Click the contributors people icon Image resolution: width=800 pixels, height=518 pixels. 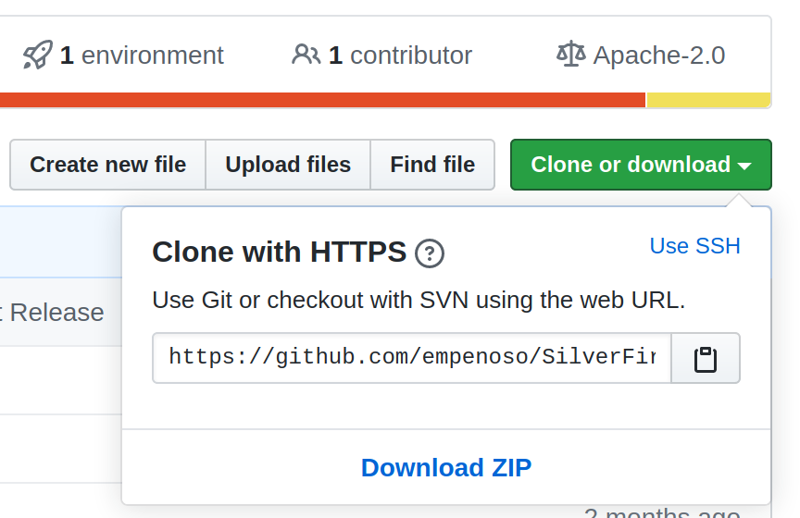[306, 55]
